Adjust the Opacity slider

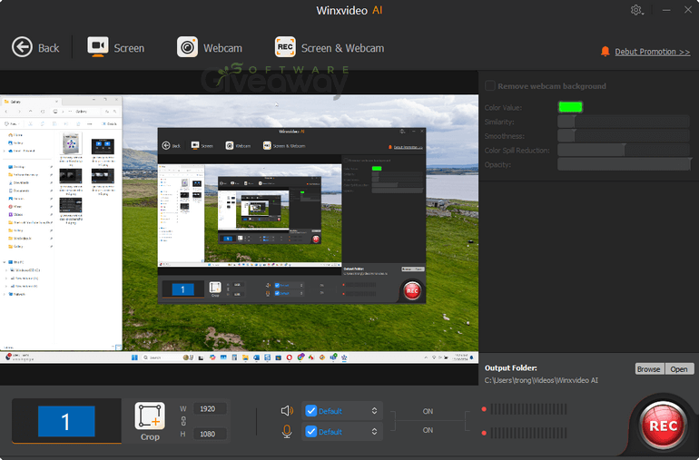[x=624, y=164]
